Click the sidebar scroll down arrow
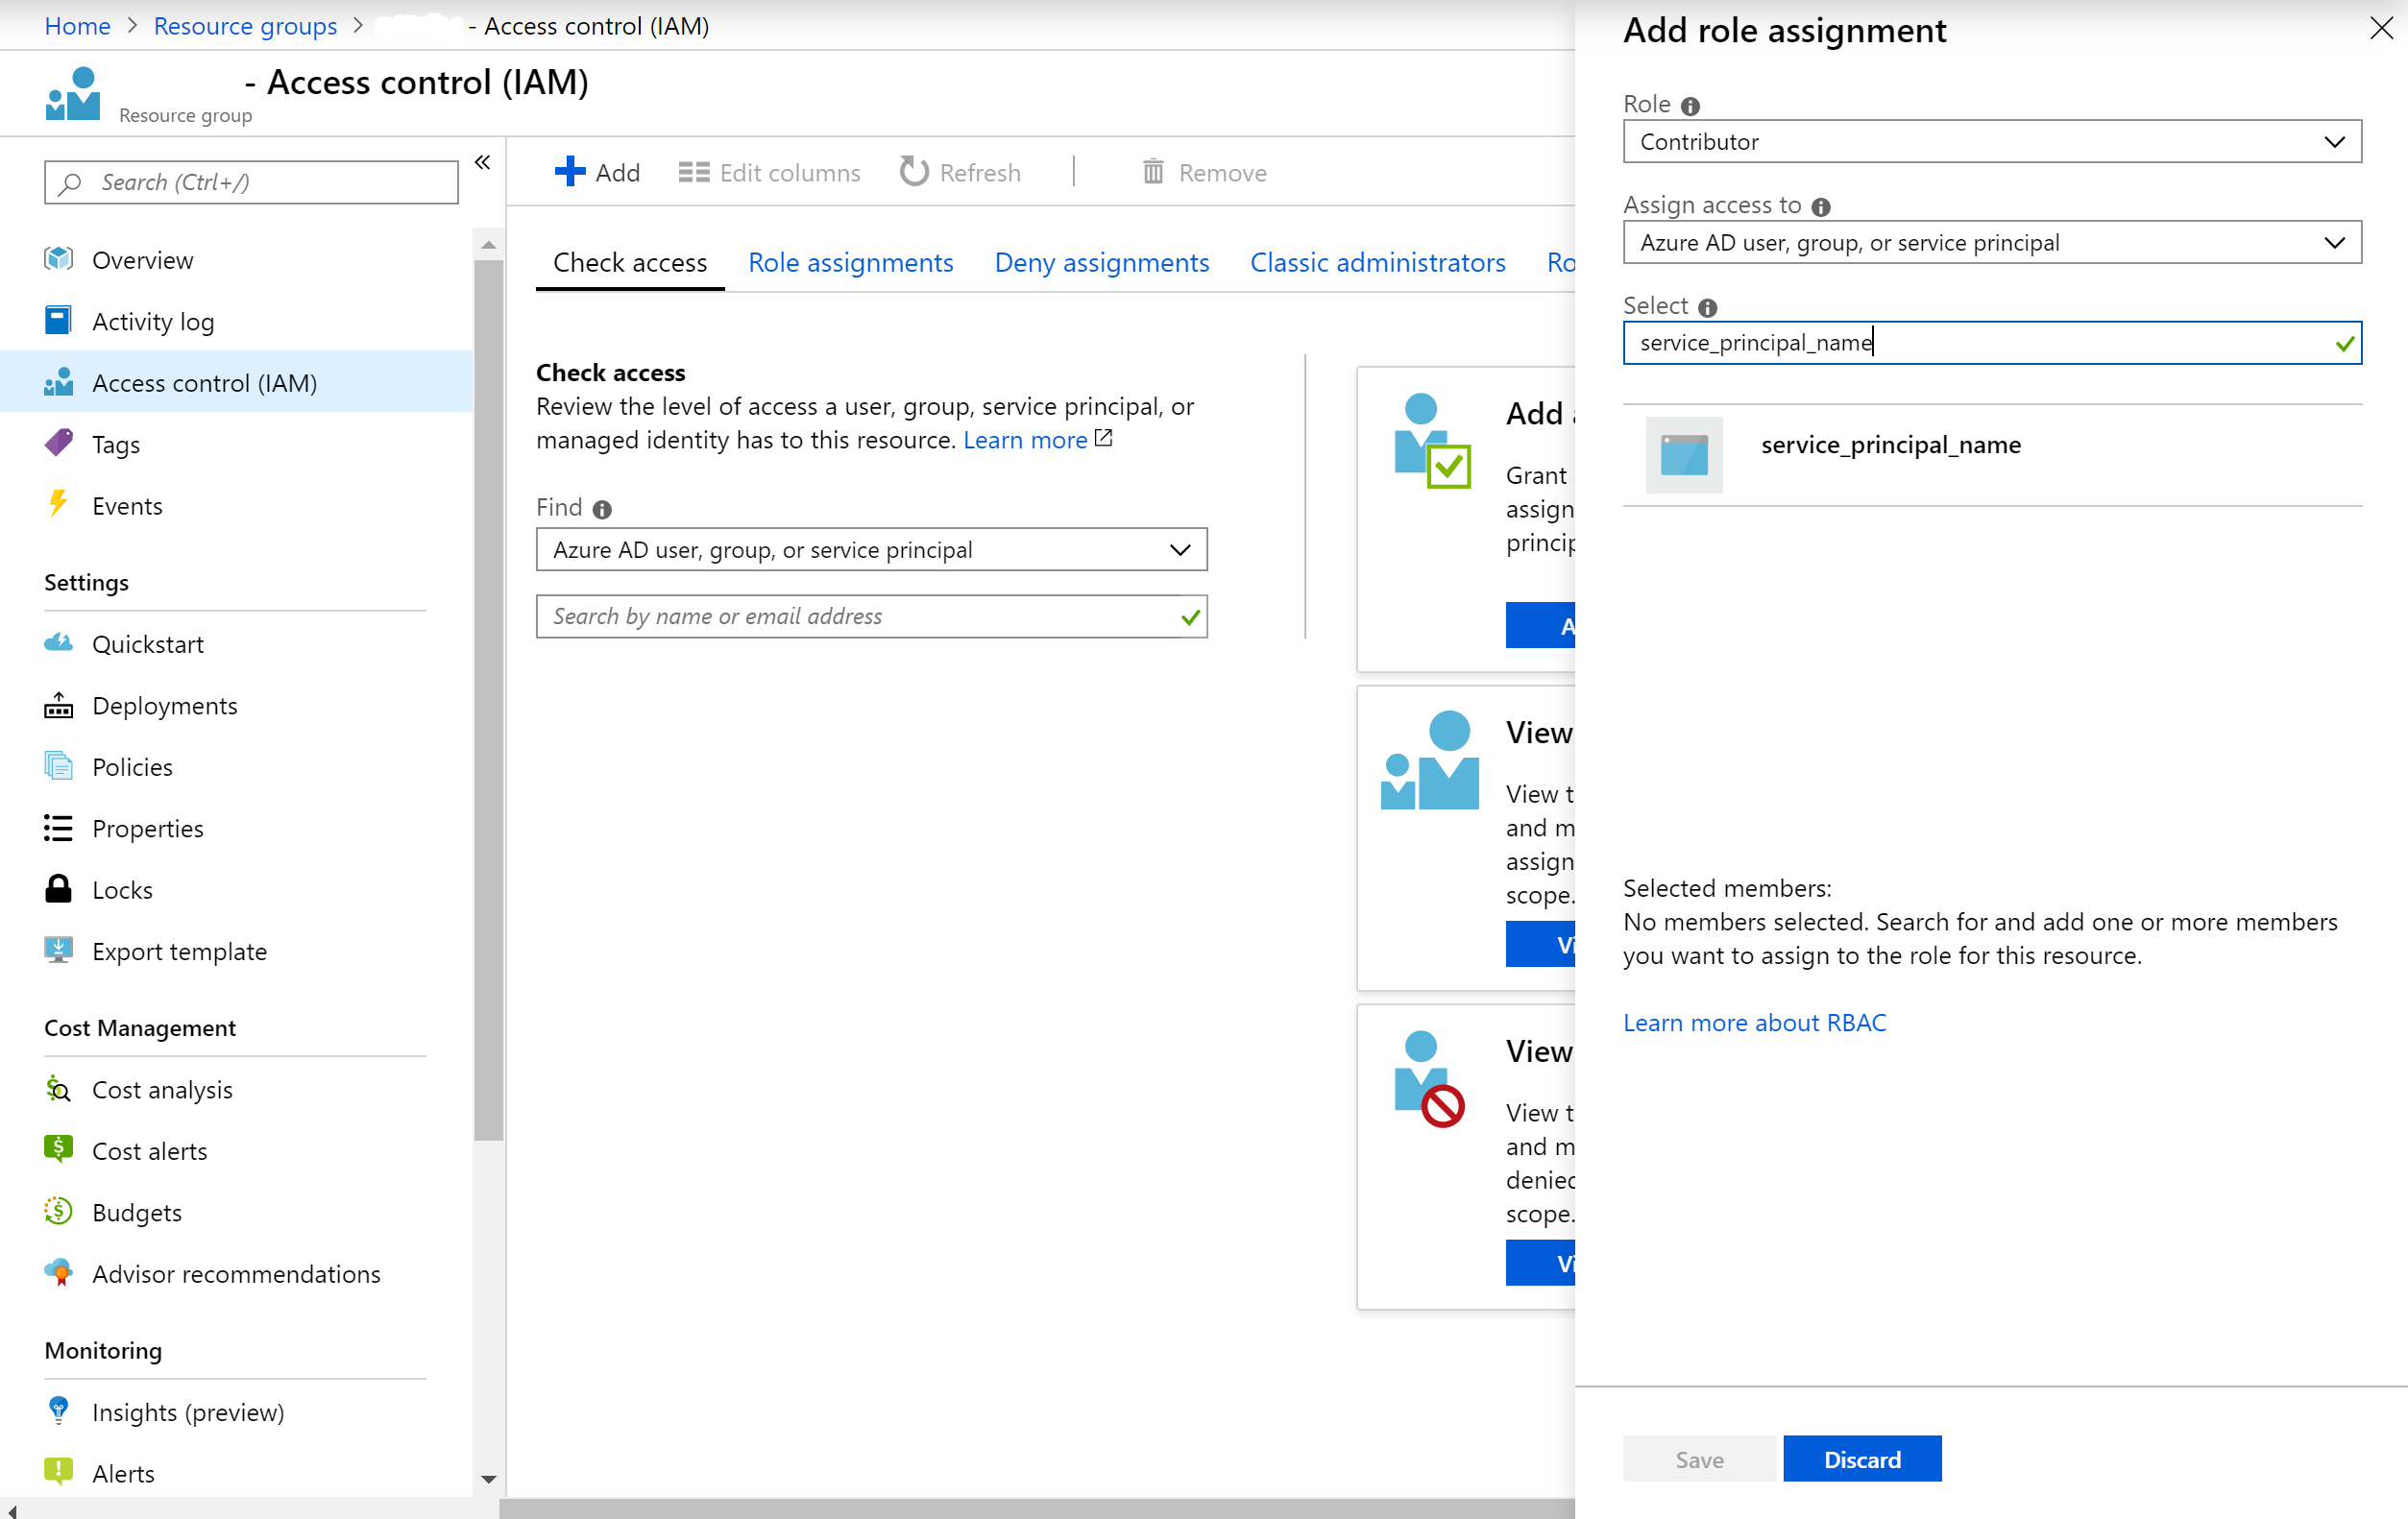 click(488, 1478)
